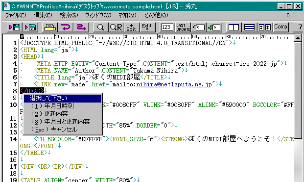Screen dimensions: 304x182
Task: Click the 7 button at toolbar end
Action: click(x=299, y=27)
